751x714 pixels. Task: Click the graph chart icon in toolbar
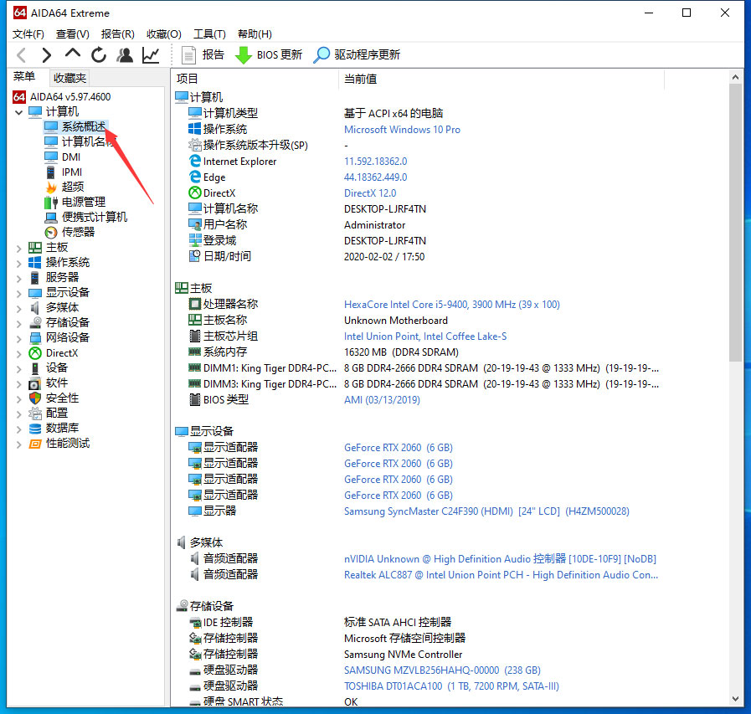pyautogui.click(x=151, y=55)
